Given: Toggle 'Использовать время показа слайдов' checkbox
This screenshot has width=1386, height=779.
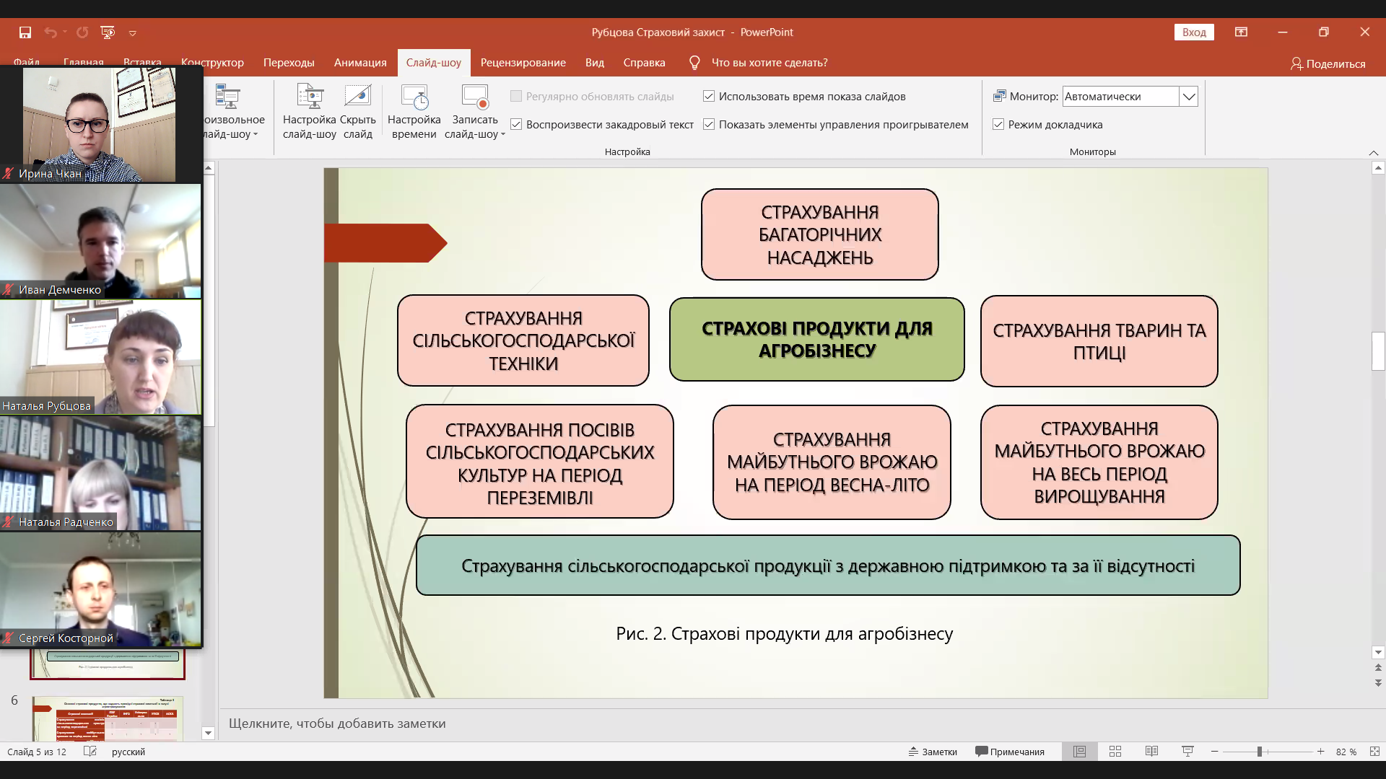Looking at the screenshot, I should click(x=709, y=96).
